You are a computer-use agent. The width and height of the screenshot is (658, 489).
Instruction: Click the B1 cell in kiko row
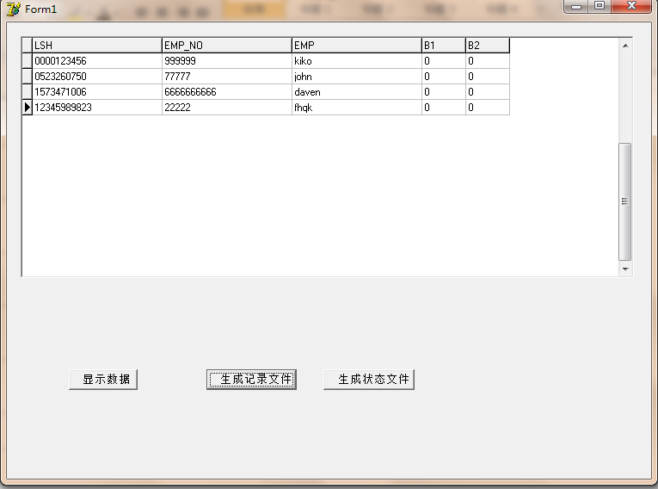point(444,61)
